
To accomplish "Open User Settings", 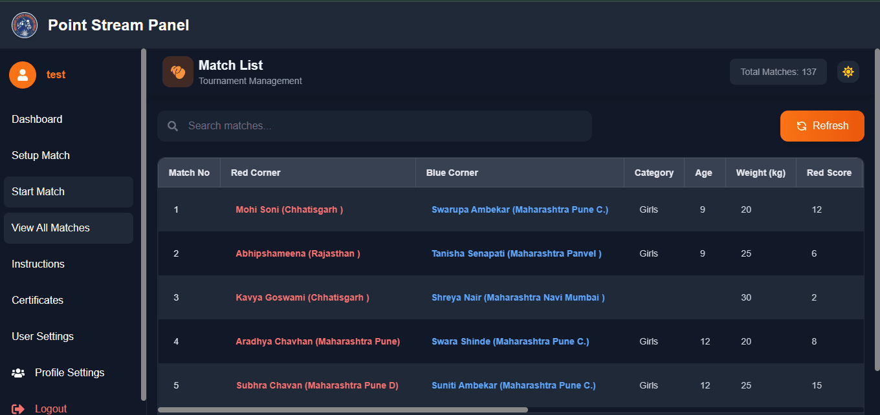I will [69, 337].
